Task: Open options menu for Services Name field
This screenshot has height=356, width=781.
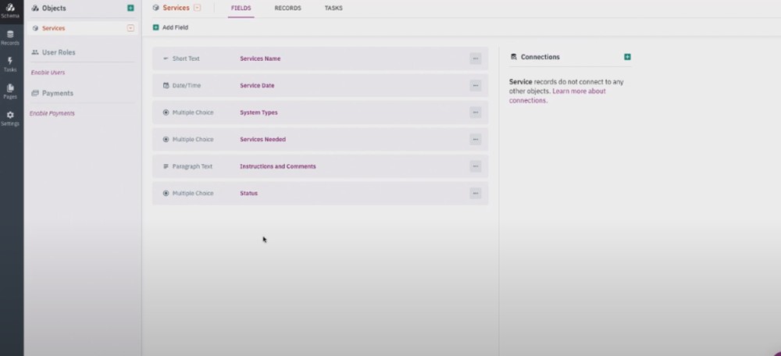Action: point(475,59)
